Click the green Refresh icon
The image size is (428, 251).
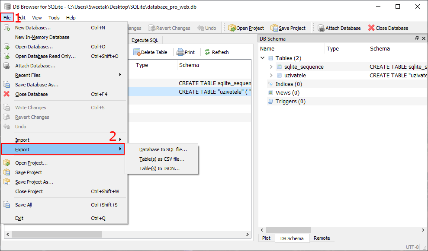207,52
